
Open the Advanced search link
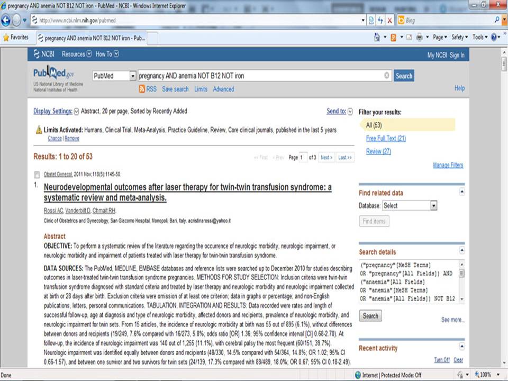pos(223,89)
